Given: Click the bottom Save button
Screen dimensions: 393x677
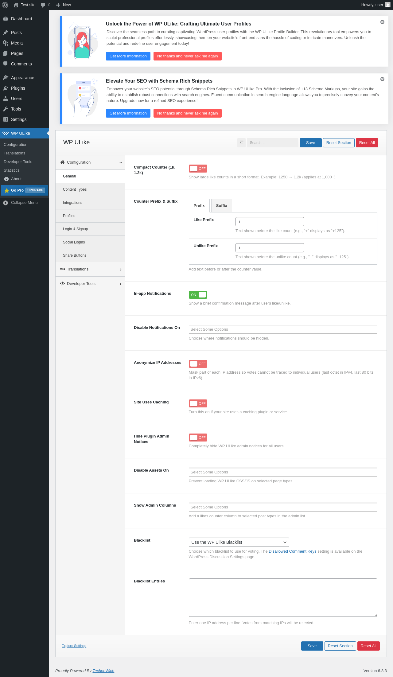Looking at the screenshot, I should [312, 646].
